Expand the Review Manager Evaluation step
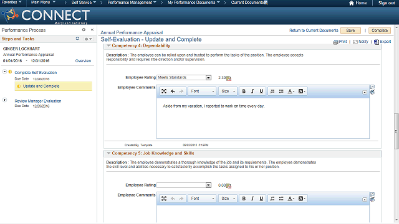This screenshot has width=399, height=224. 4,100
